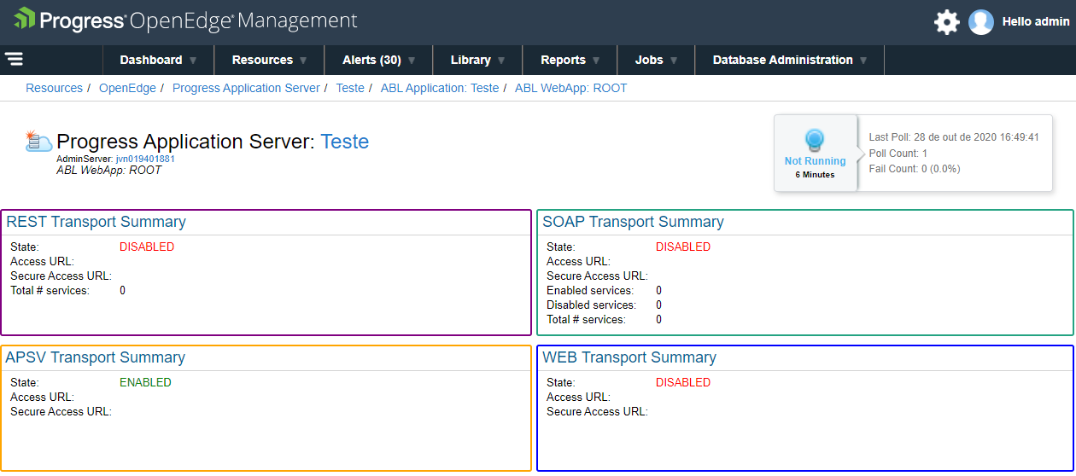The image size is (1076, 476).
Task: Click the ABL WebApp: ROOT italic subtitle
Action: [108, 170]
